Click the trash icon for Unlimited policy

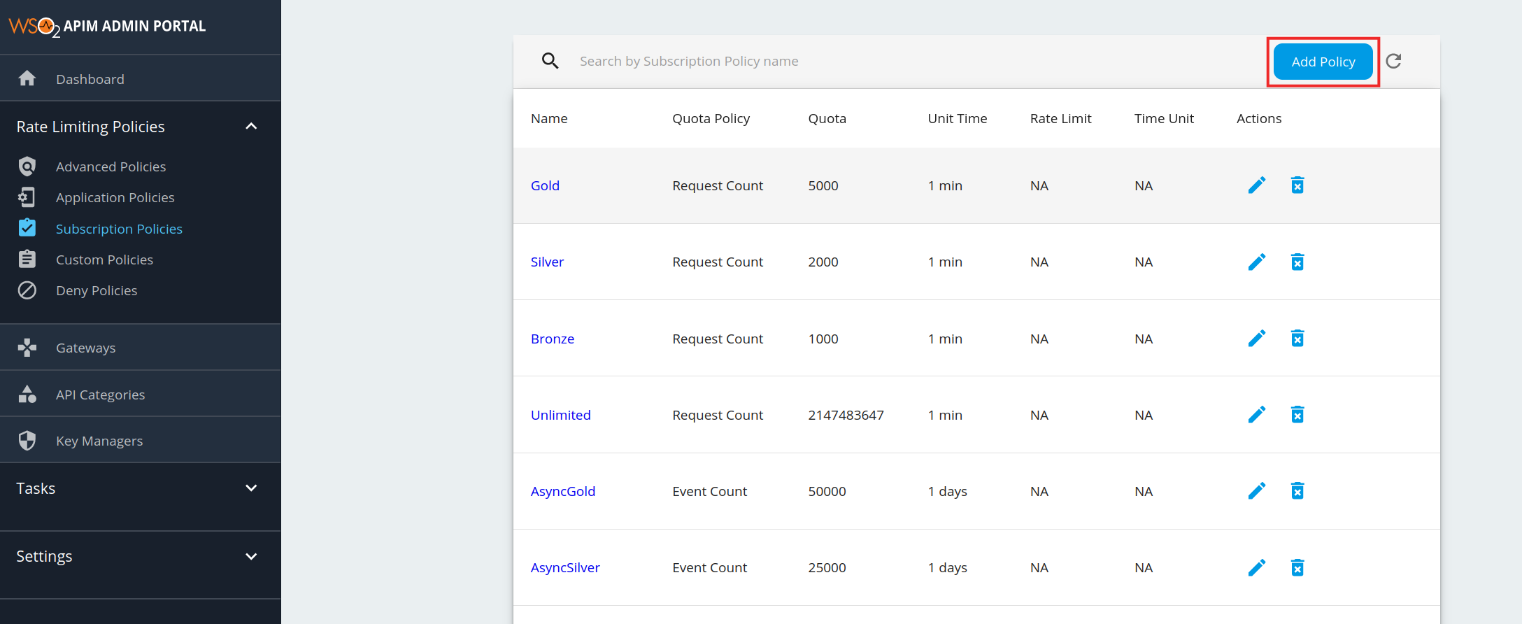[1297, 415]
